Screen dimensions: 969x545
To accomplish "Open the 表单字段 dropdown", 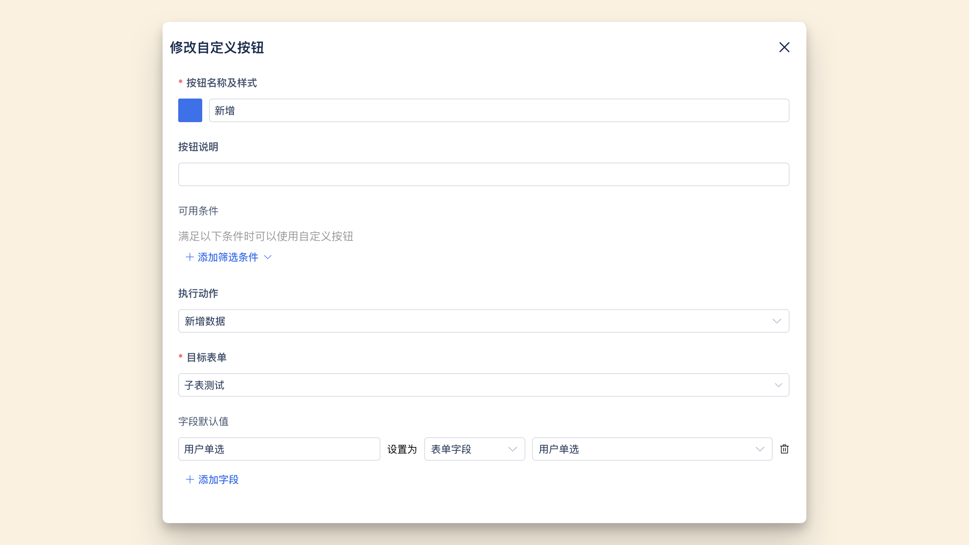I will coord(474,449).
